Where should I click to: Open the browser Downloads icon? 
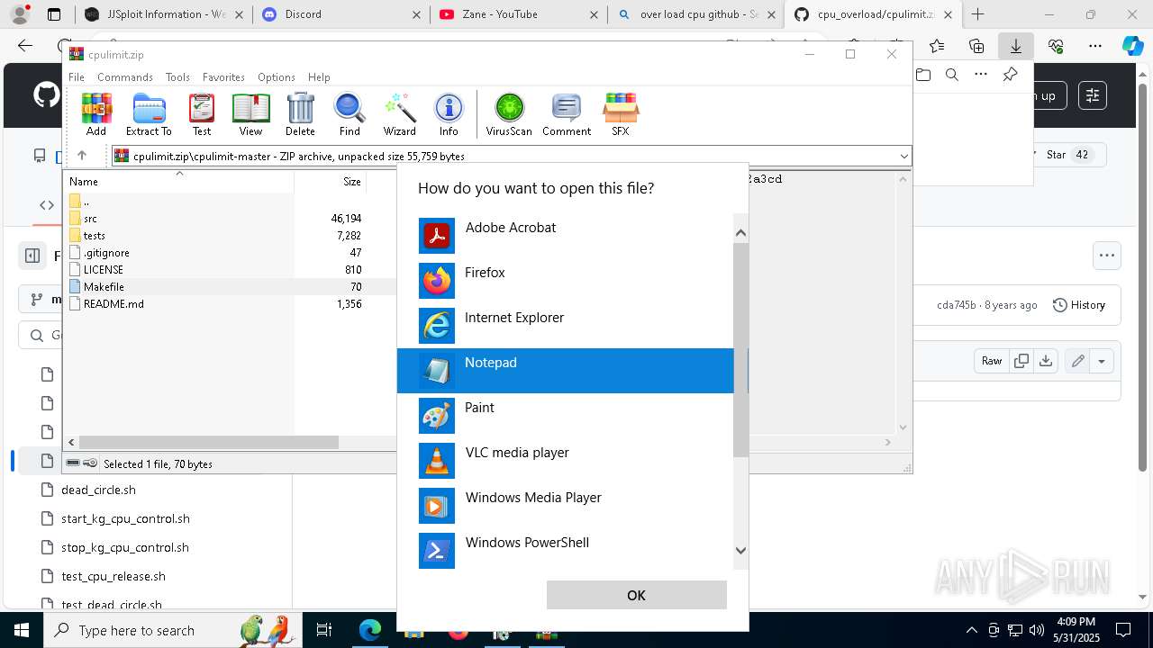(x=1016, y=45)
